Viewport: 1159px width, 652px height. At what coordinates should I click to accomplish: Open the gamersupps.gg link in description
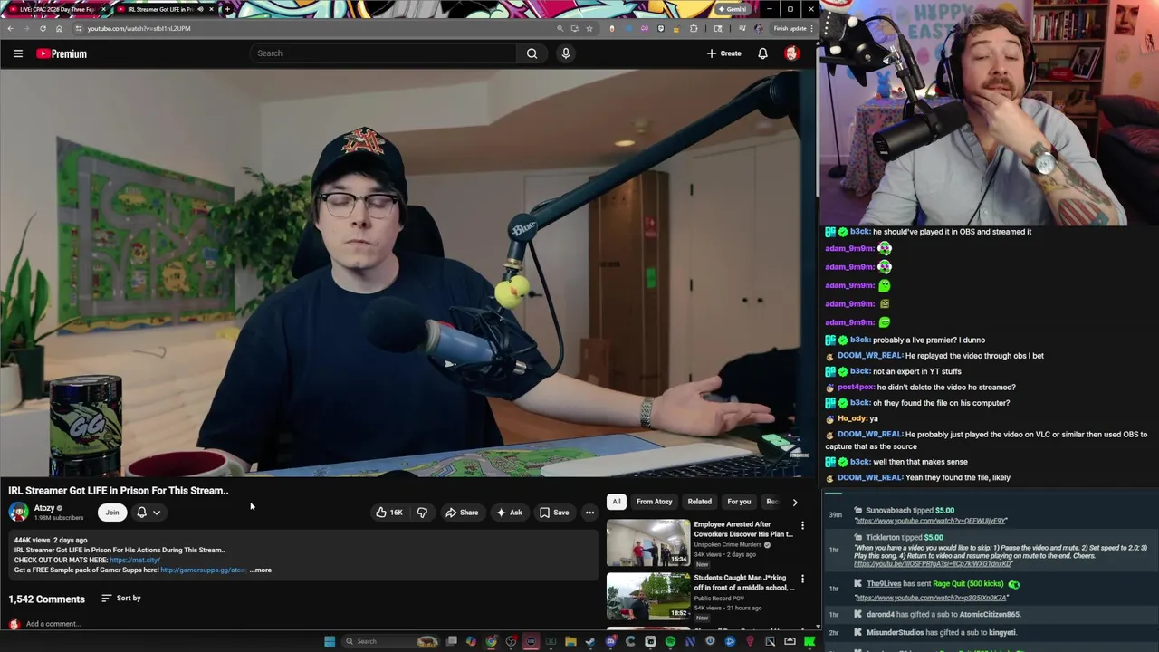[x=202, y=570]
